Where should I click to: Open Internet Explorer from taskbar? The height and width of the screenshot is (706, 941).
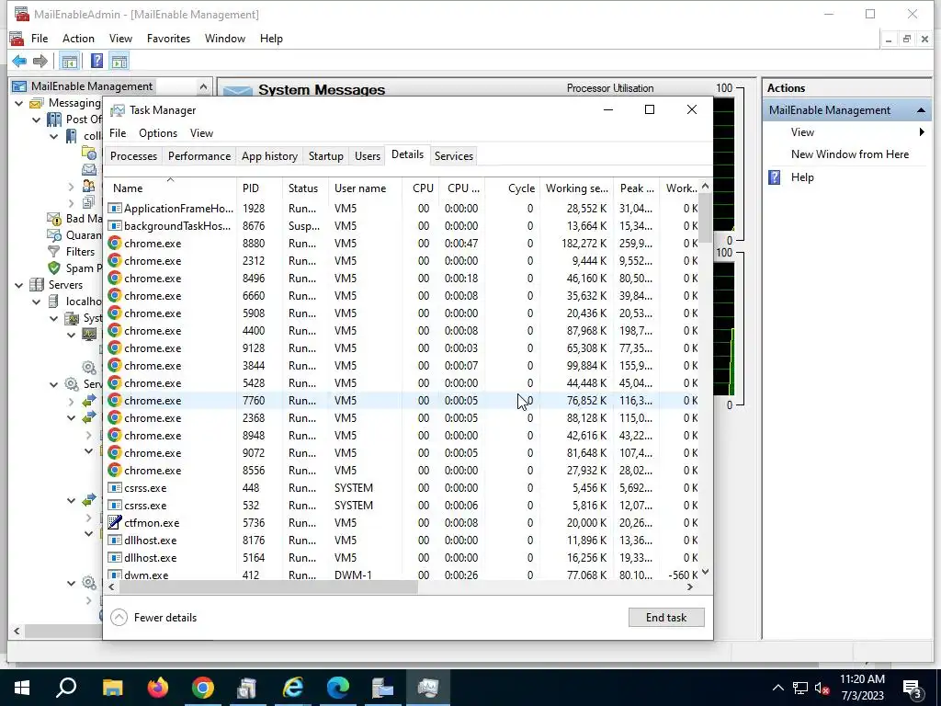(293, 687)
